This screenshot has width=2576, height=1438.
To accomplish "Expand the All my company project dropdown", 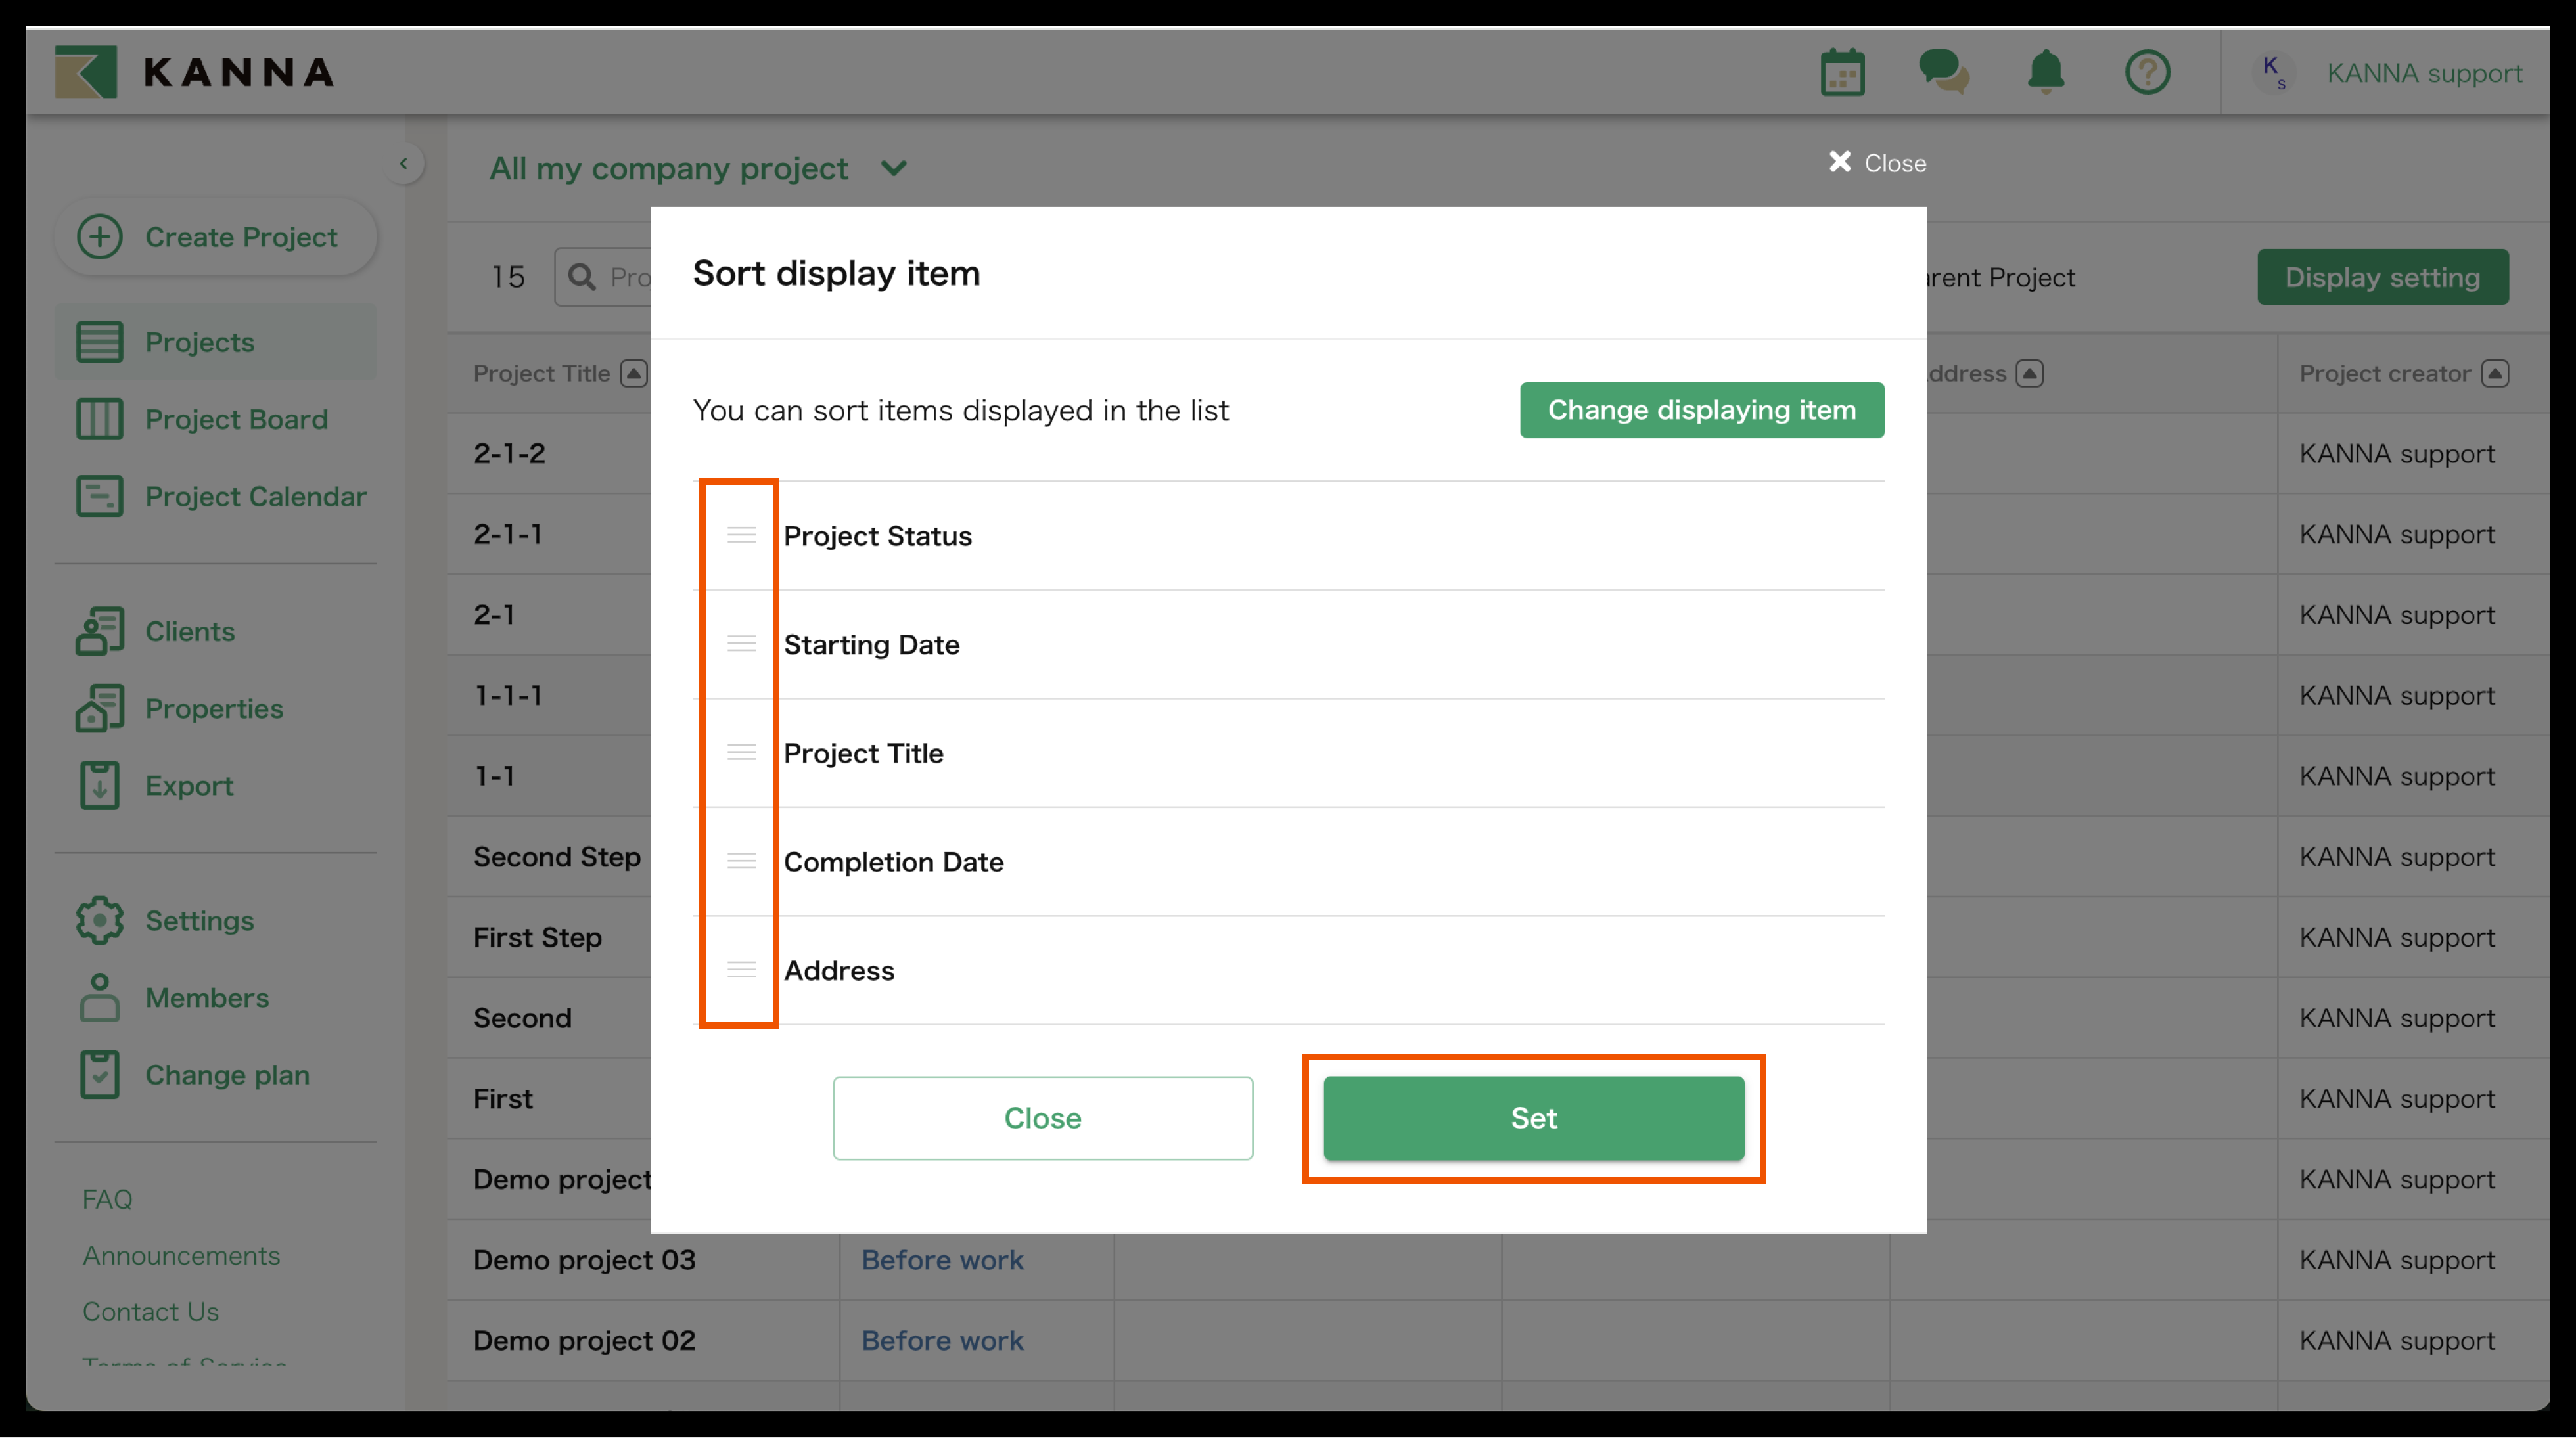I will point(894,168).
